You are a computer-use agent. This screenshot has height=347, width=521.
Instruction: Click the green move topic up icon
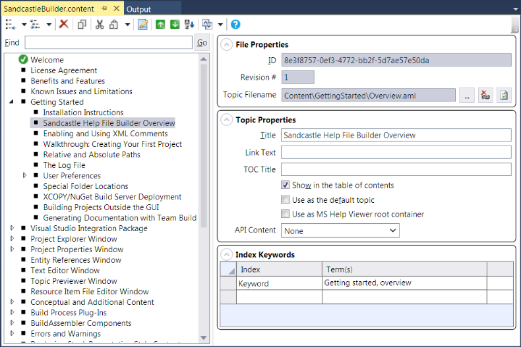[x=160, y=24]
